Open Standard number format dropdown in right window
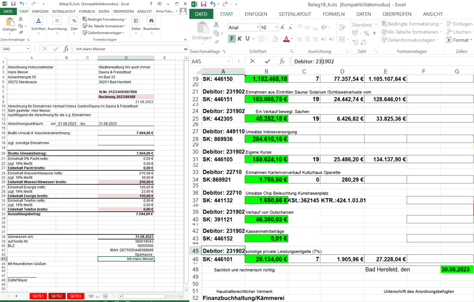This screenshot has width=474, height=302. pos(376,25)
